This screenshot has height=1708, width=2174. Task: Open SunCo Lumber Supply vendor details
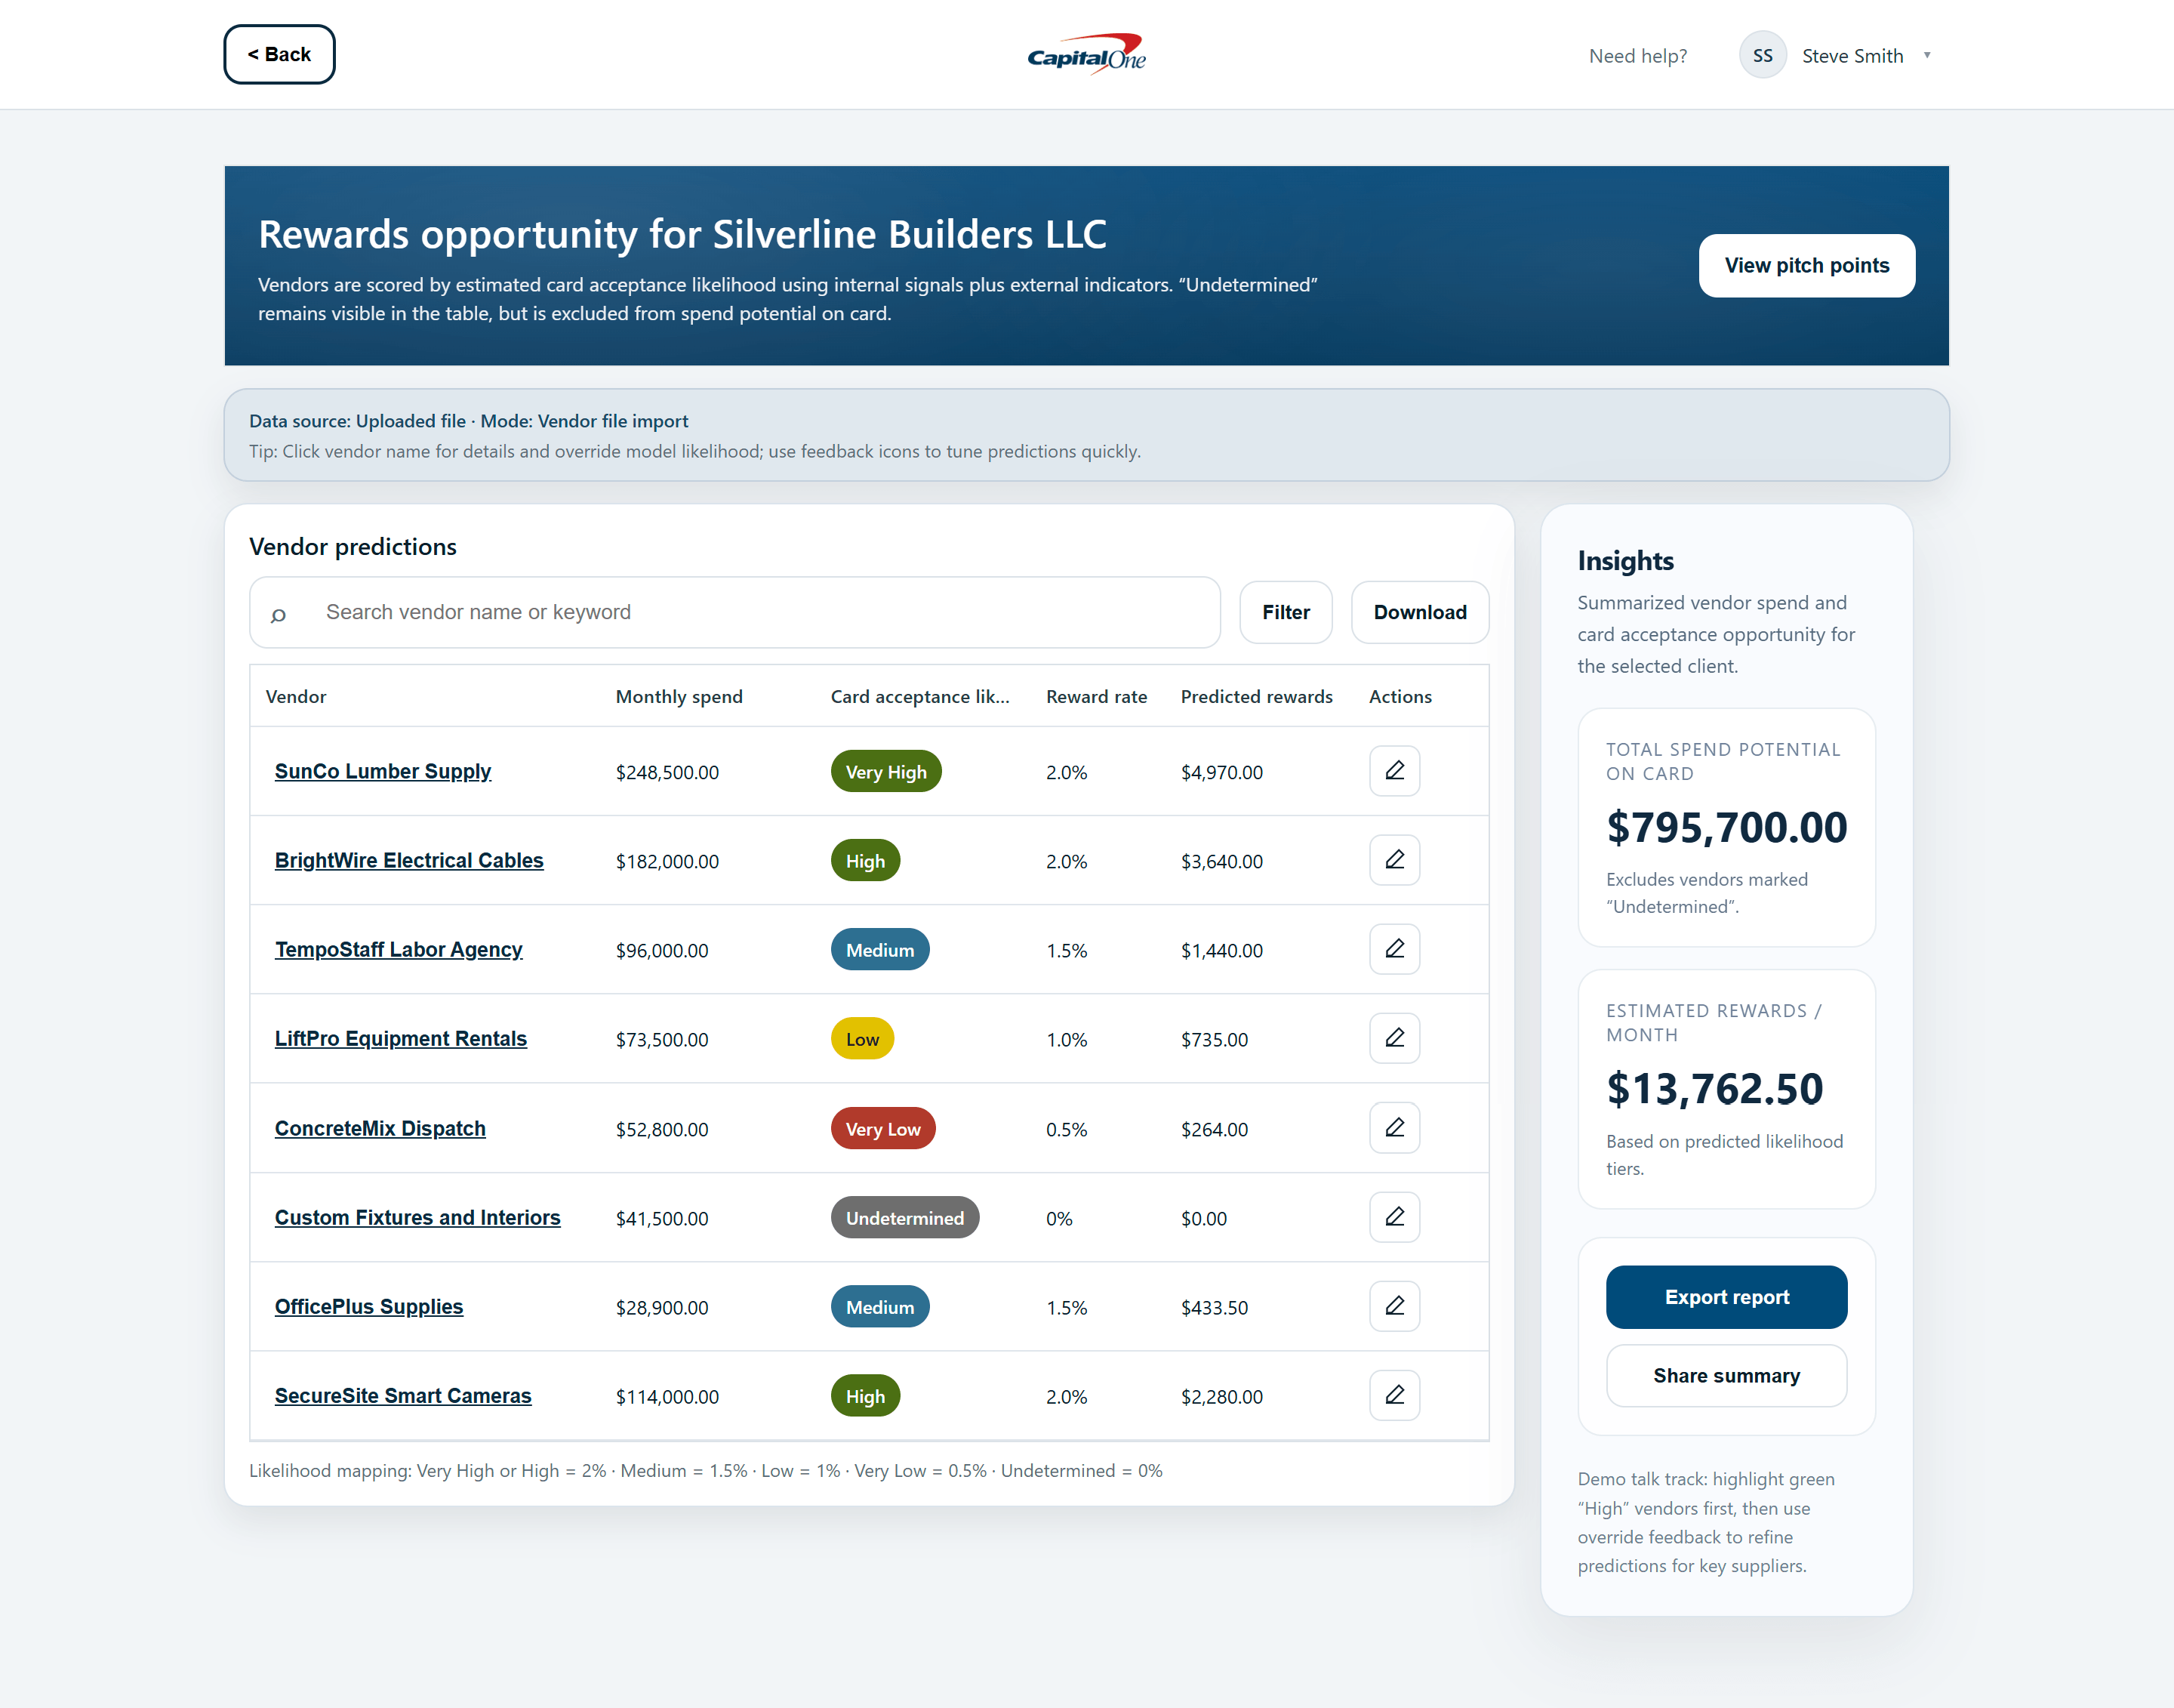(x=383, y=771)
